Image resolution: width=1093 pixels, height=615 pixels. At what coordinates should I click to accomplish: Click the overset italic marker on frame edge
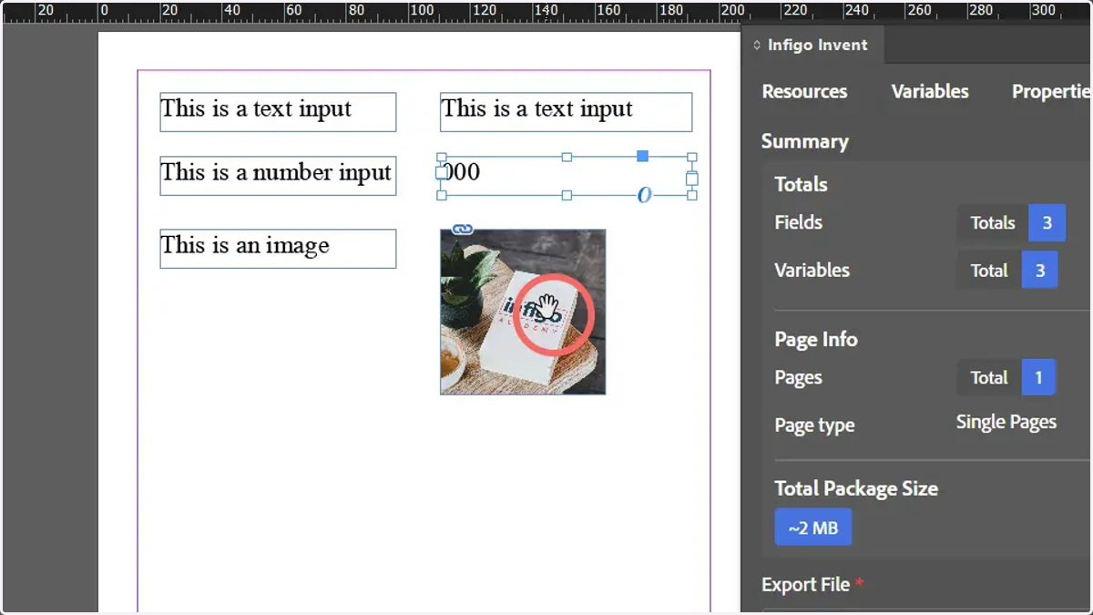(645, 195)
